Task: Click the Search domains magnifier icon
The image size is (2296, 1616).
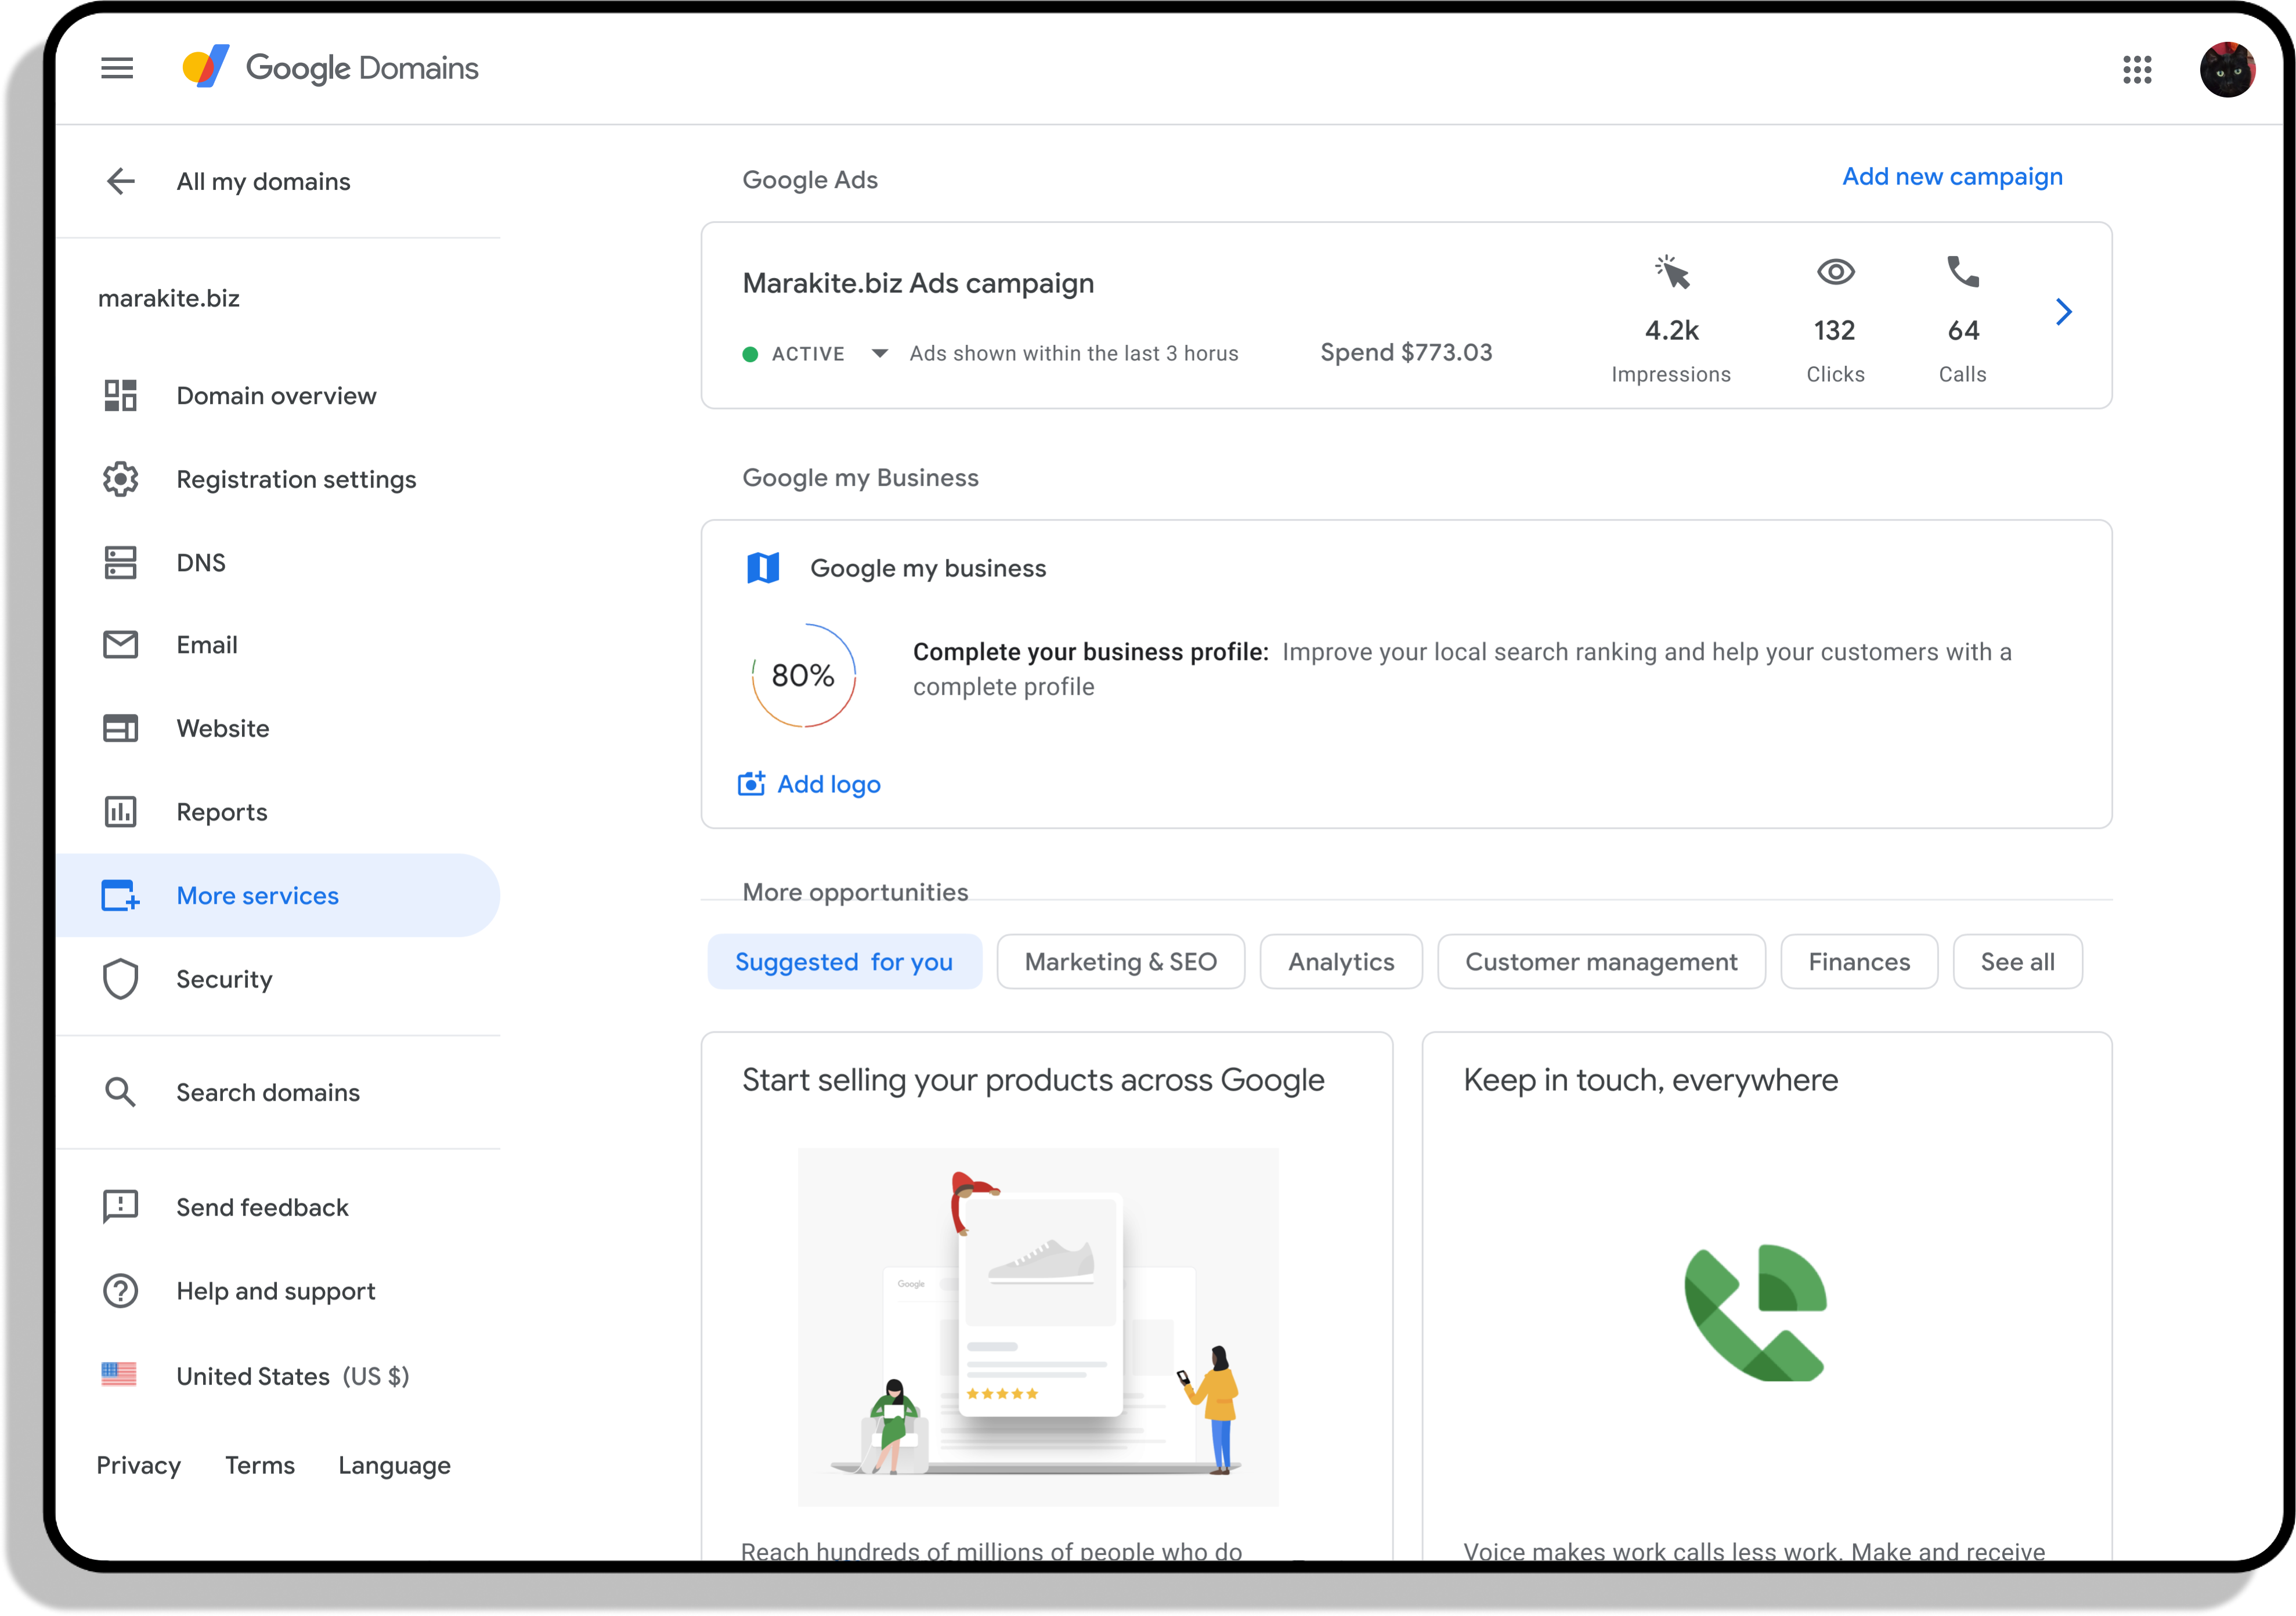Action: [120, 1092]
